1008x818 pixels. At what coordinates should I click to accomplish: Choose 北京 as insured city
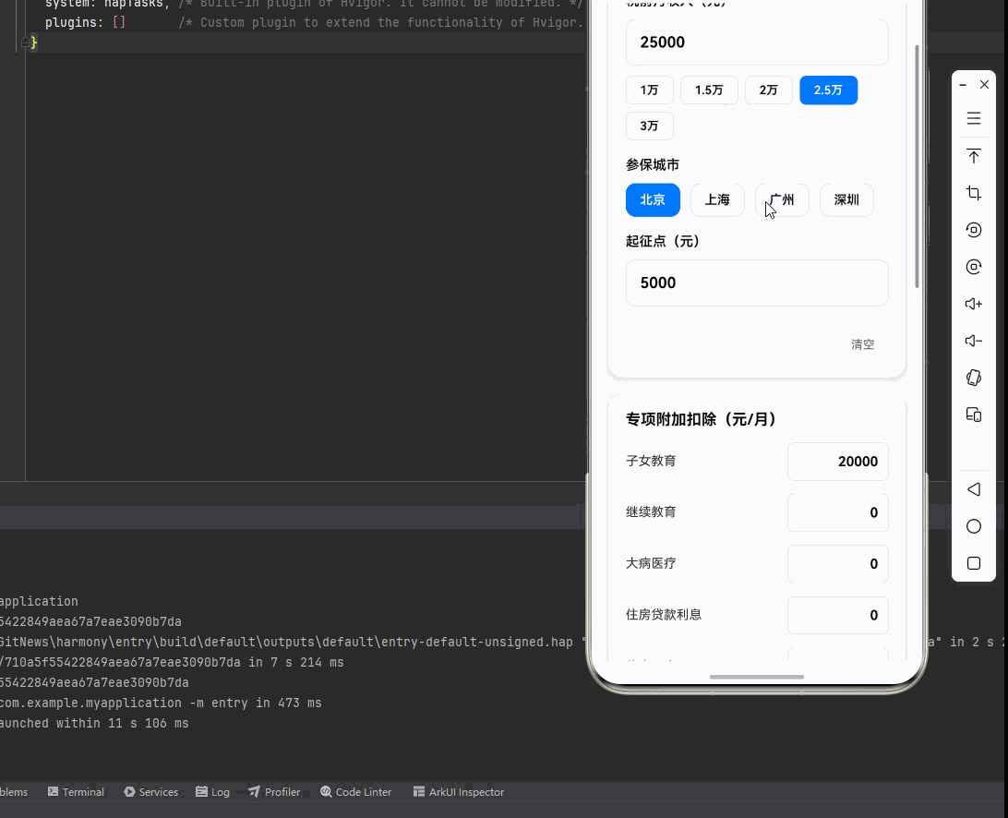(653, 199)
